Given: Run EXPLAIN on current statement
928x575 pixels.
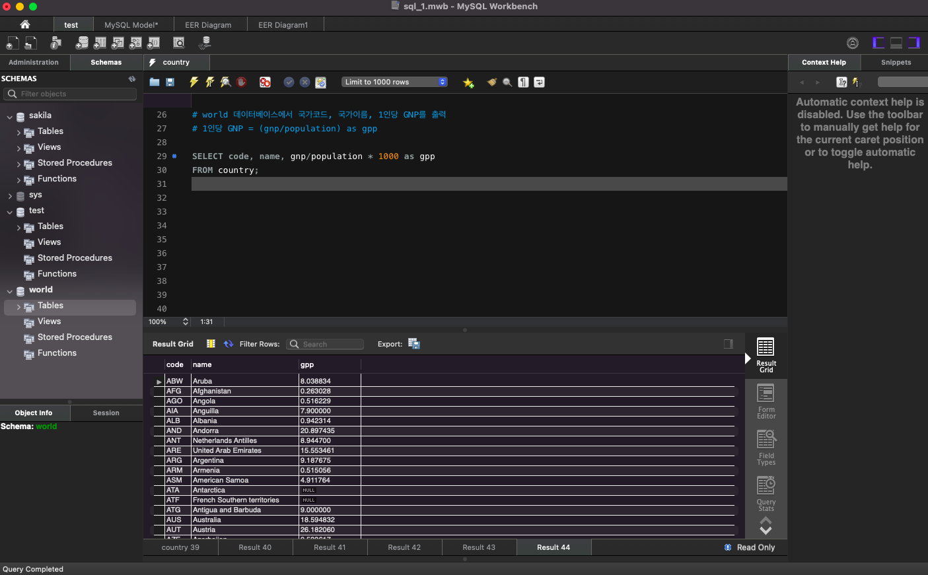Looking at the screenshot, I should 226,83.
